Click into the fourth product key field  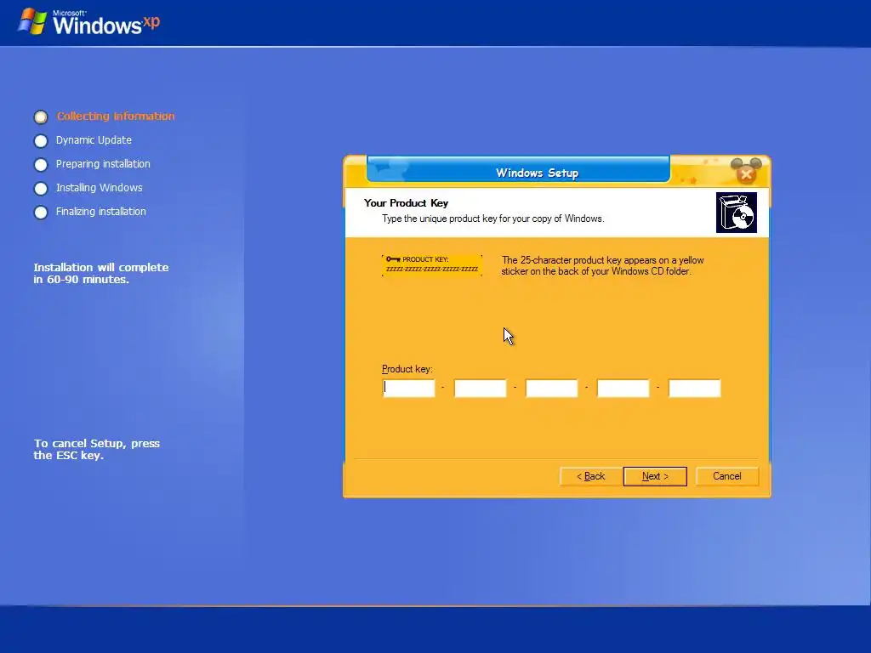623,388
